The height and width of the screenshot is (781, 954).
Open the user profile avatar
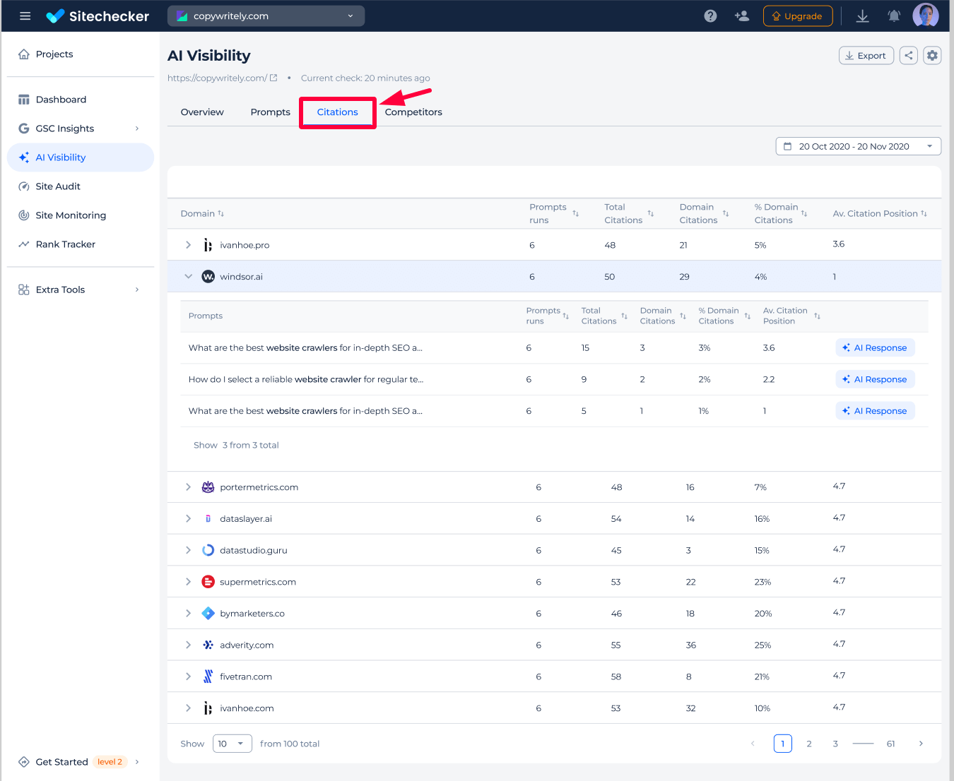point(925,16)
